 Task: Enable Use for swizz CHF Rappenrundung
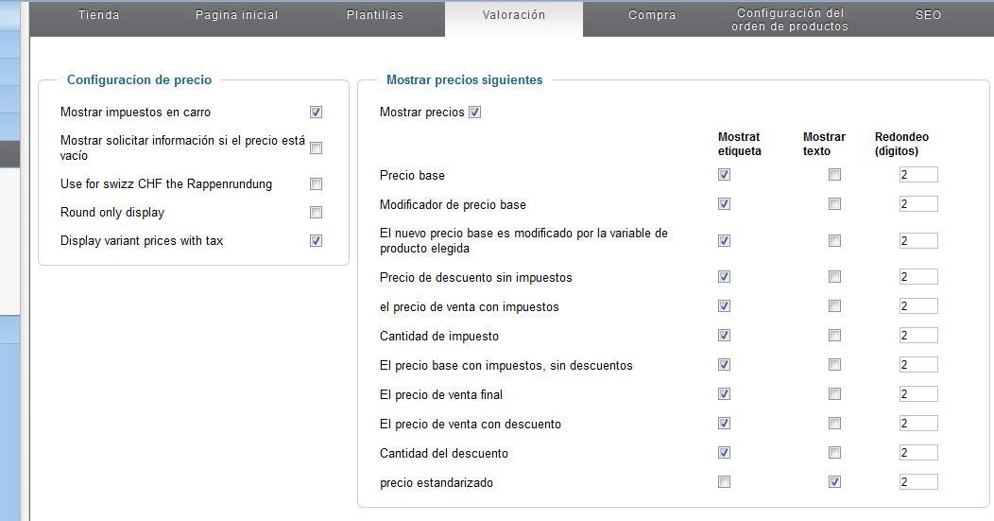316,184
